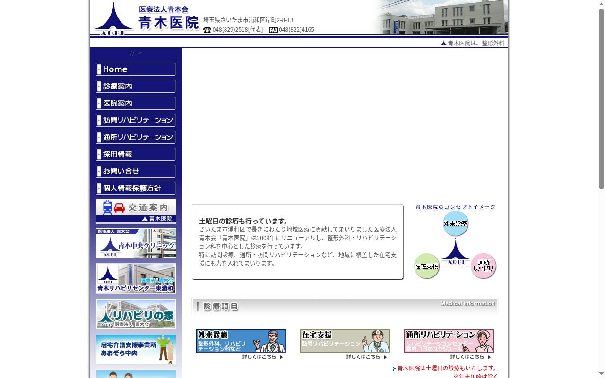Click 土曜日の診療も行っています heading

[244, 221]
